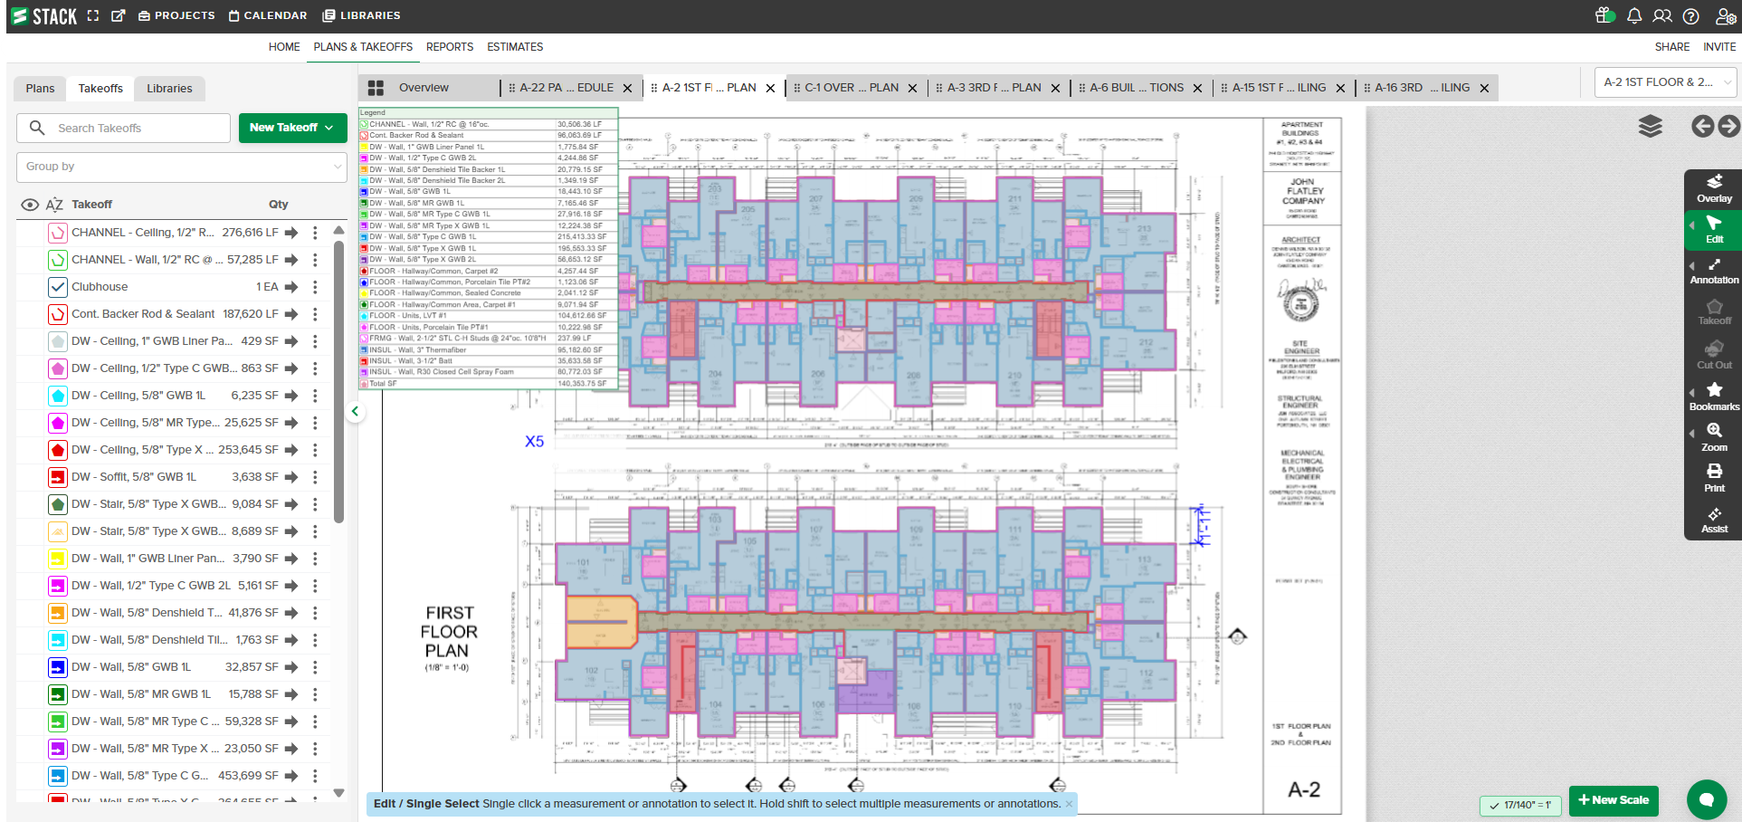Viewport: 1742px width, 822px height.
Task: Open the layers stack icon
Action: (x=1650, y=127)
